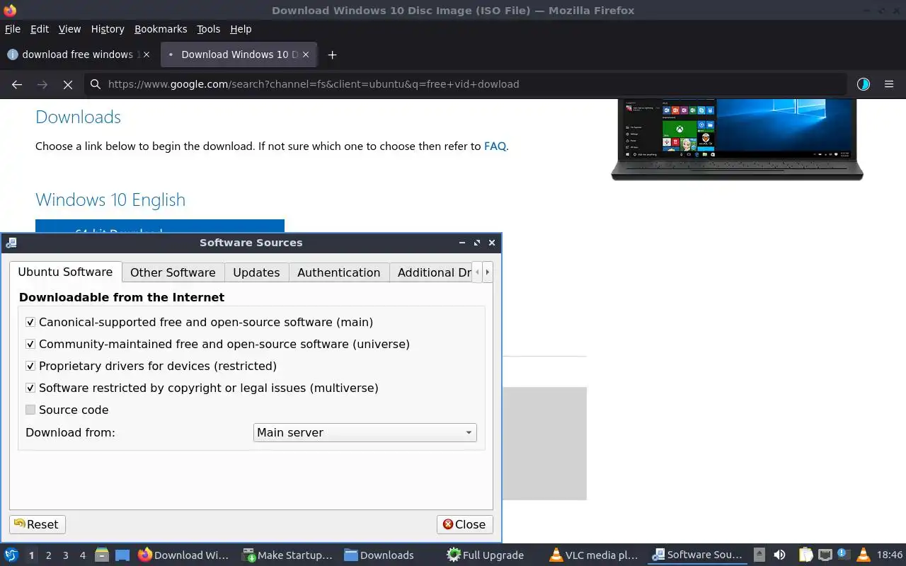906x566 pixels.
Task: Switch to workspace 2 in pager
Action: [x=49, y=555]
